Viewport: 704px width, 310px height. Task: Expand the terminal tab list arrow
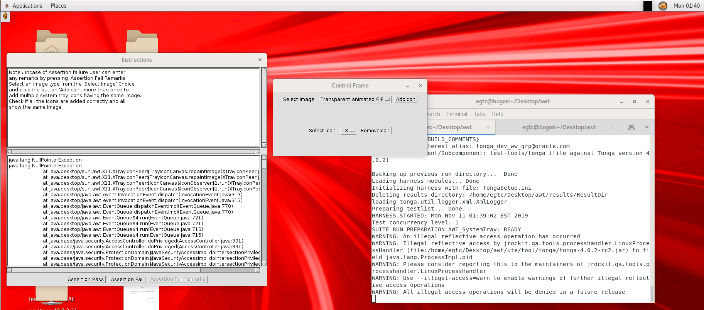(647, 127)
